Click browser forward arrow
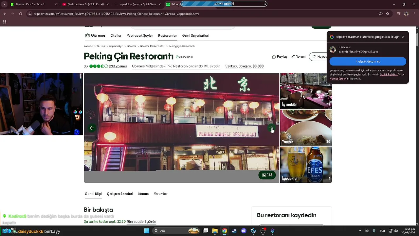 (12, 14)
